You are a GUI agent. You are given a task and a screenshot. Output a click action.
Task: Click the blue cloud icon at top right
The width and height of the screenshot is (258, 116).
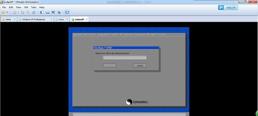(221, 8)
